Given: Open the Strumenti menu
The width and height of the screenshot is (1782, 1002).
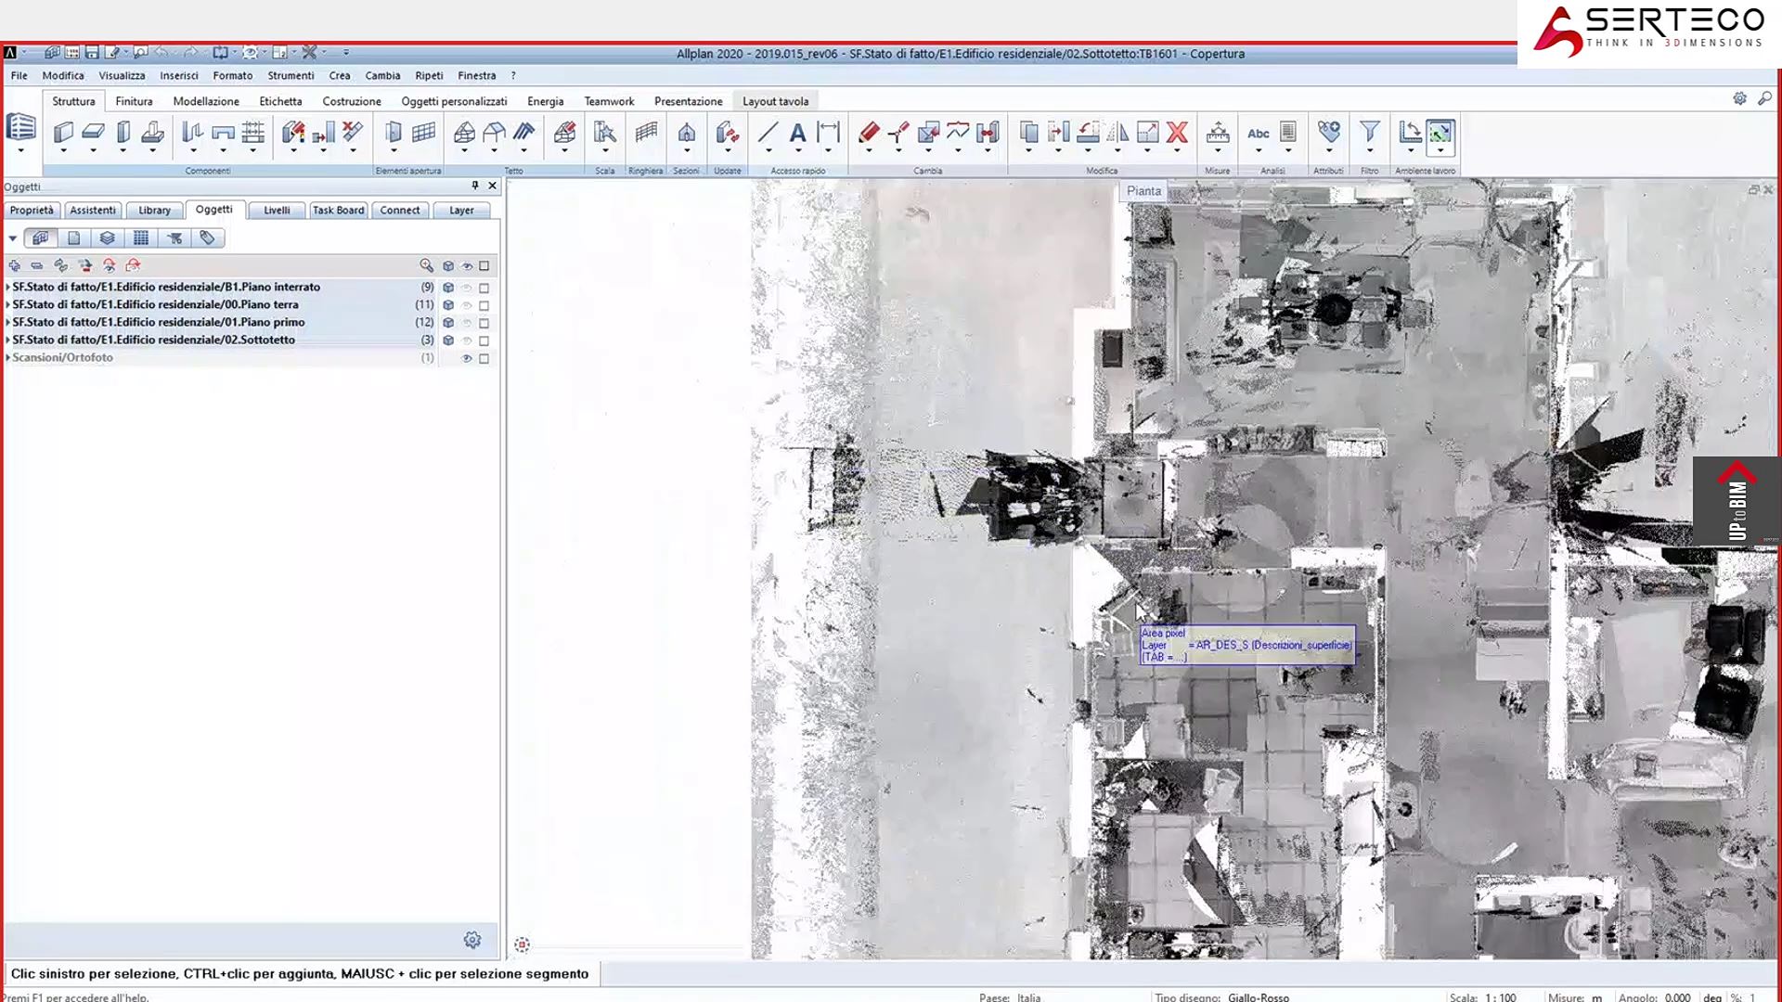Looking at the screenshot, I should [x=291, y=75].
